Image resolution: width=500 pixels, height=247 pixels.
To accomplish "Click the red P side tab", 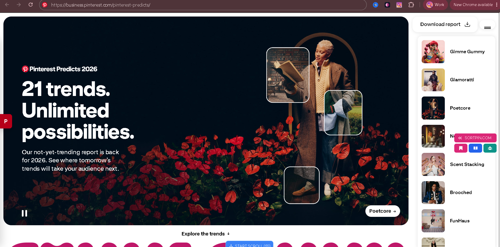I will [x=6, y=121].
